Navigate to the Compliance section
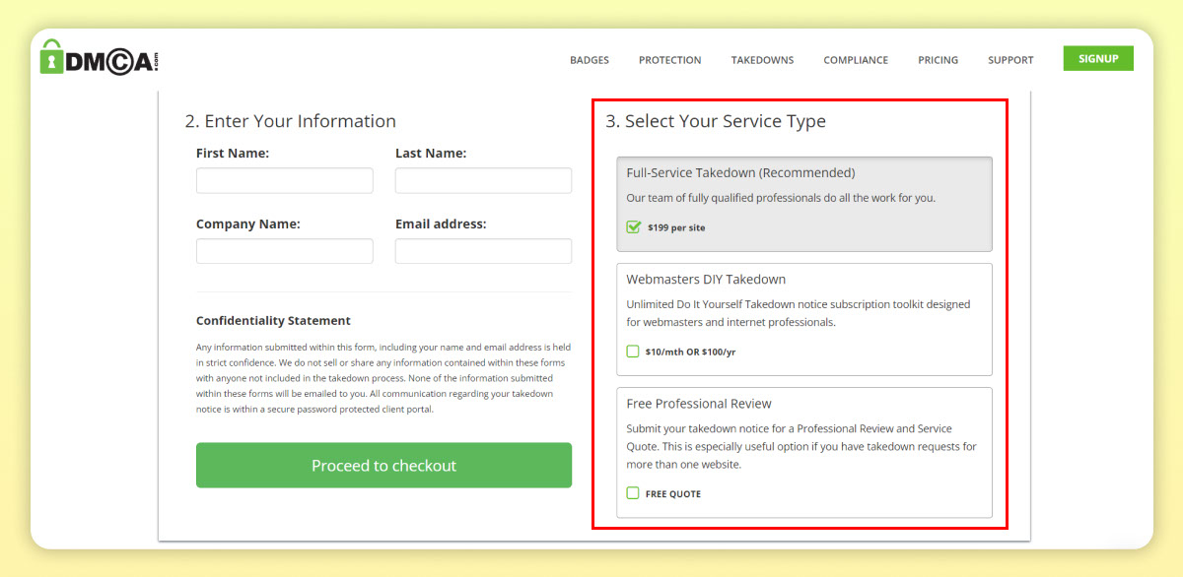Image resolution: width=1183 pixels, height=577 pixels. (x=856, y=60)
